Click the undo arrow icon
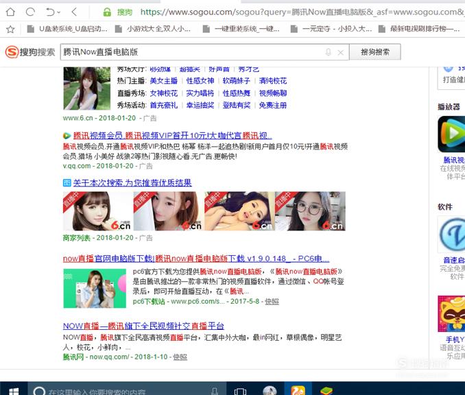This screenshot has height=395, width=465. (x=50, y=12)
